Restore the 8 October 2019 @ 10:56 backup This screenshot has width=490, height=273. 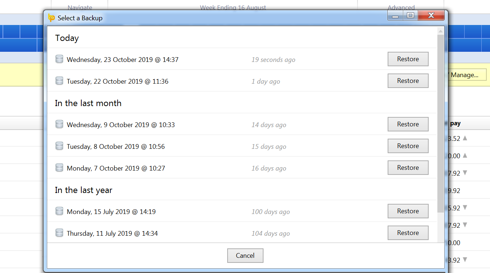coord(408,146)
